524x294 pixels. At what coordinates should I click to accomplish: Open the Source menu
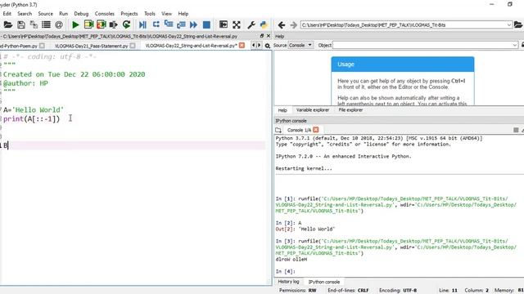46,14
